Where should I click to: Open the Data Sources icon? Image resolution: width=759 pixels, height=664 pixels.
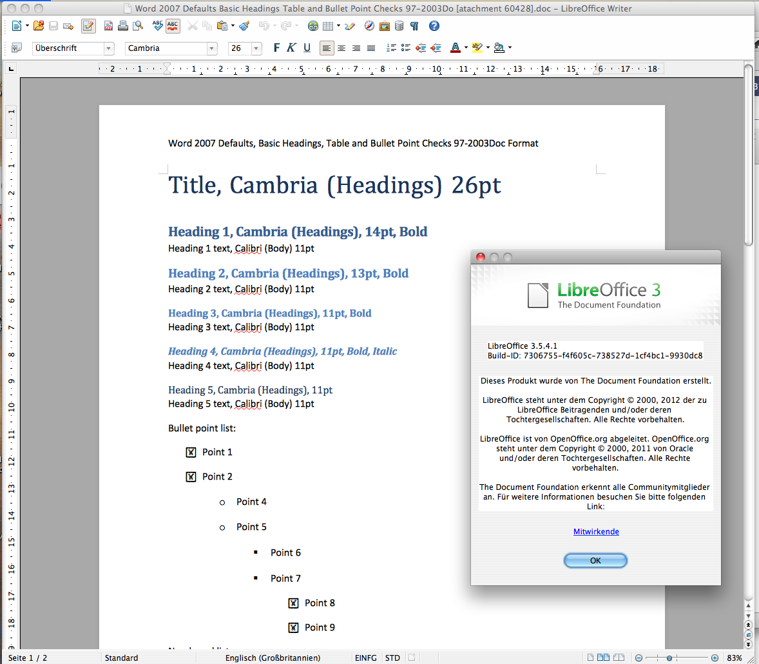399,26
